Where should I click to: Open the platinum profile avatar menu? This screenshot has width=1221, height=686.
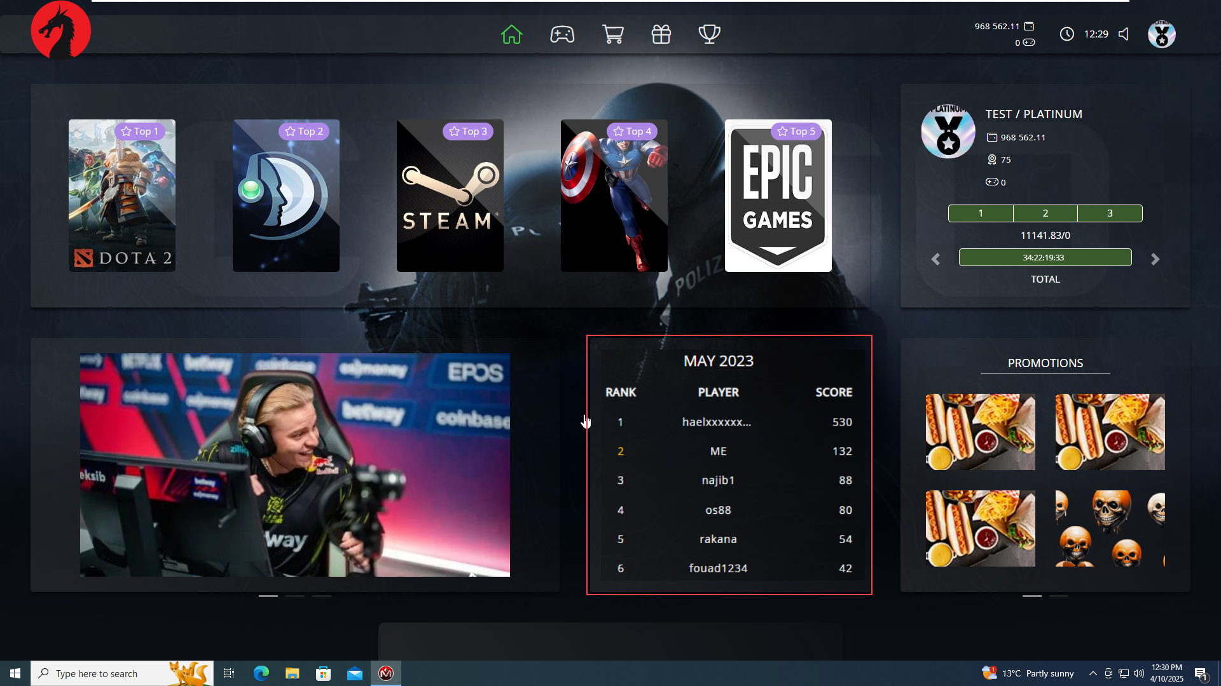tap(1161, 34)
